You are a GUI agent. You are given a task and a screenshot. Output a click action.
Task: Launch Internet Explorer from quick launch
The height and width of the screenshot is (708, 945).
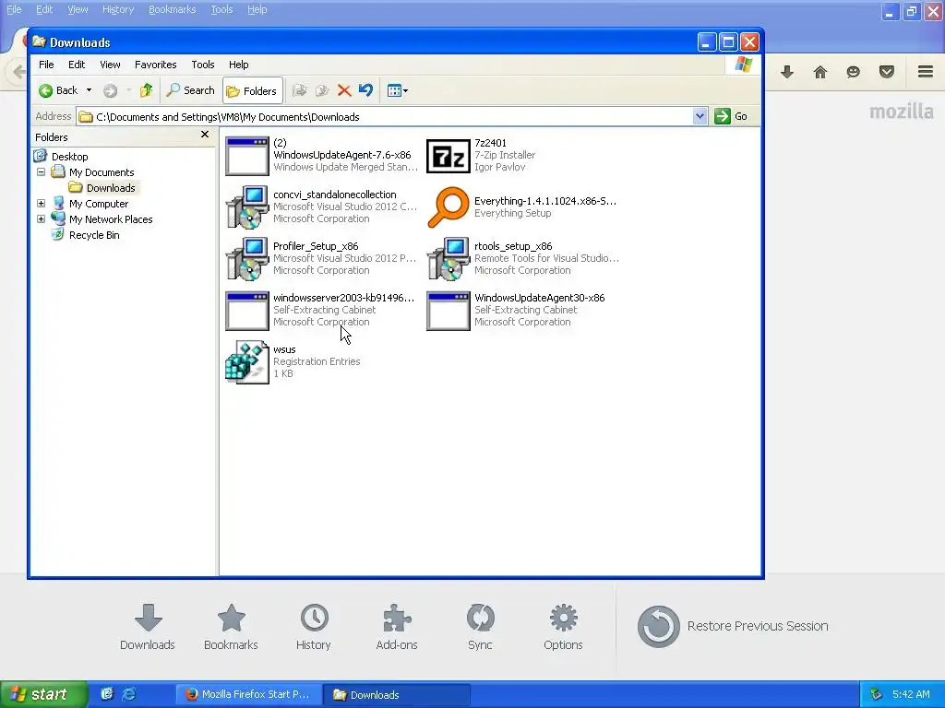128,694
